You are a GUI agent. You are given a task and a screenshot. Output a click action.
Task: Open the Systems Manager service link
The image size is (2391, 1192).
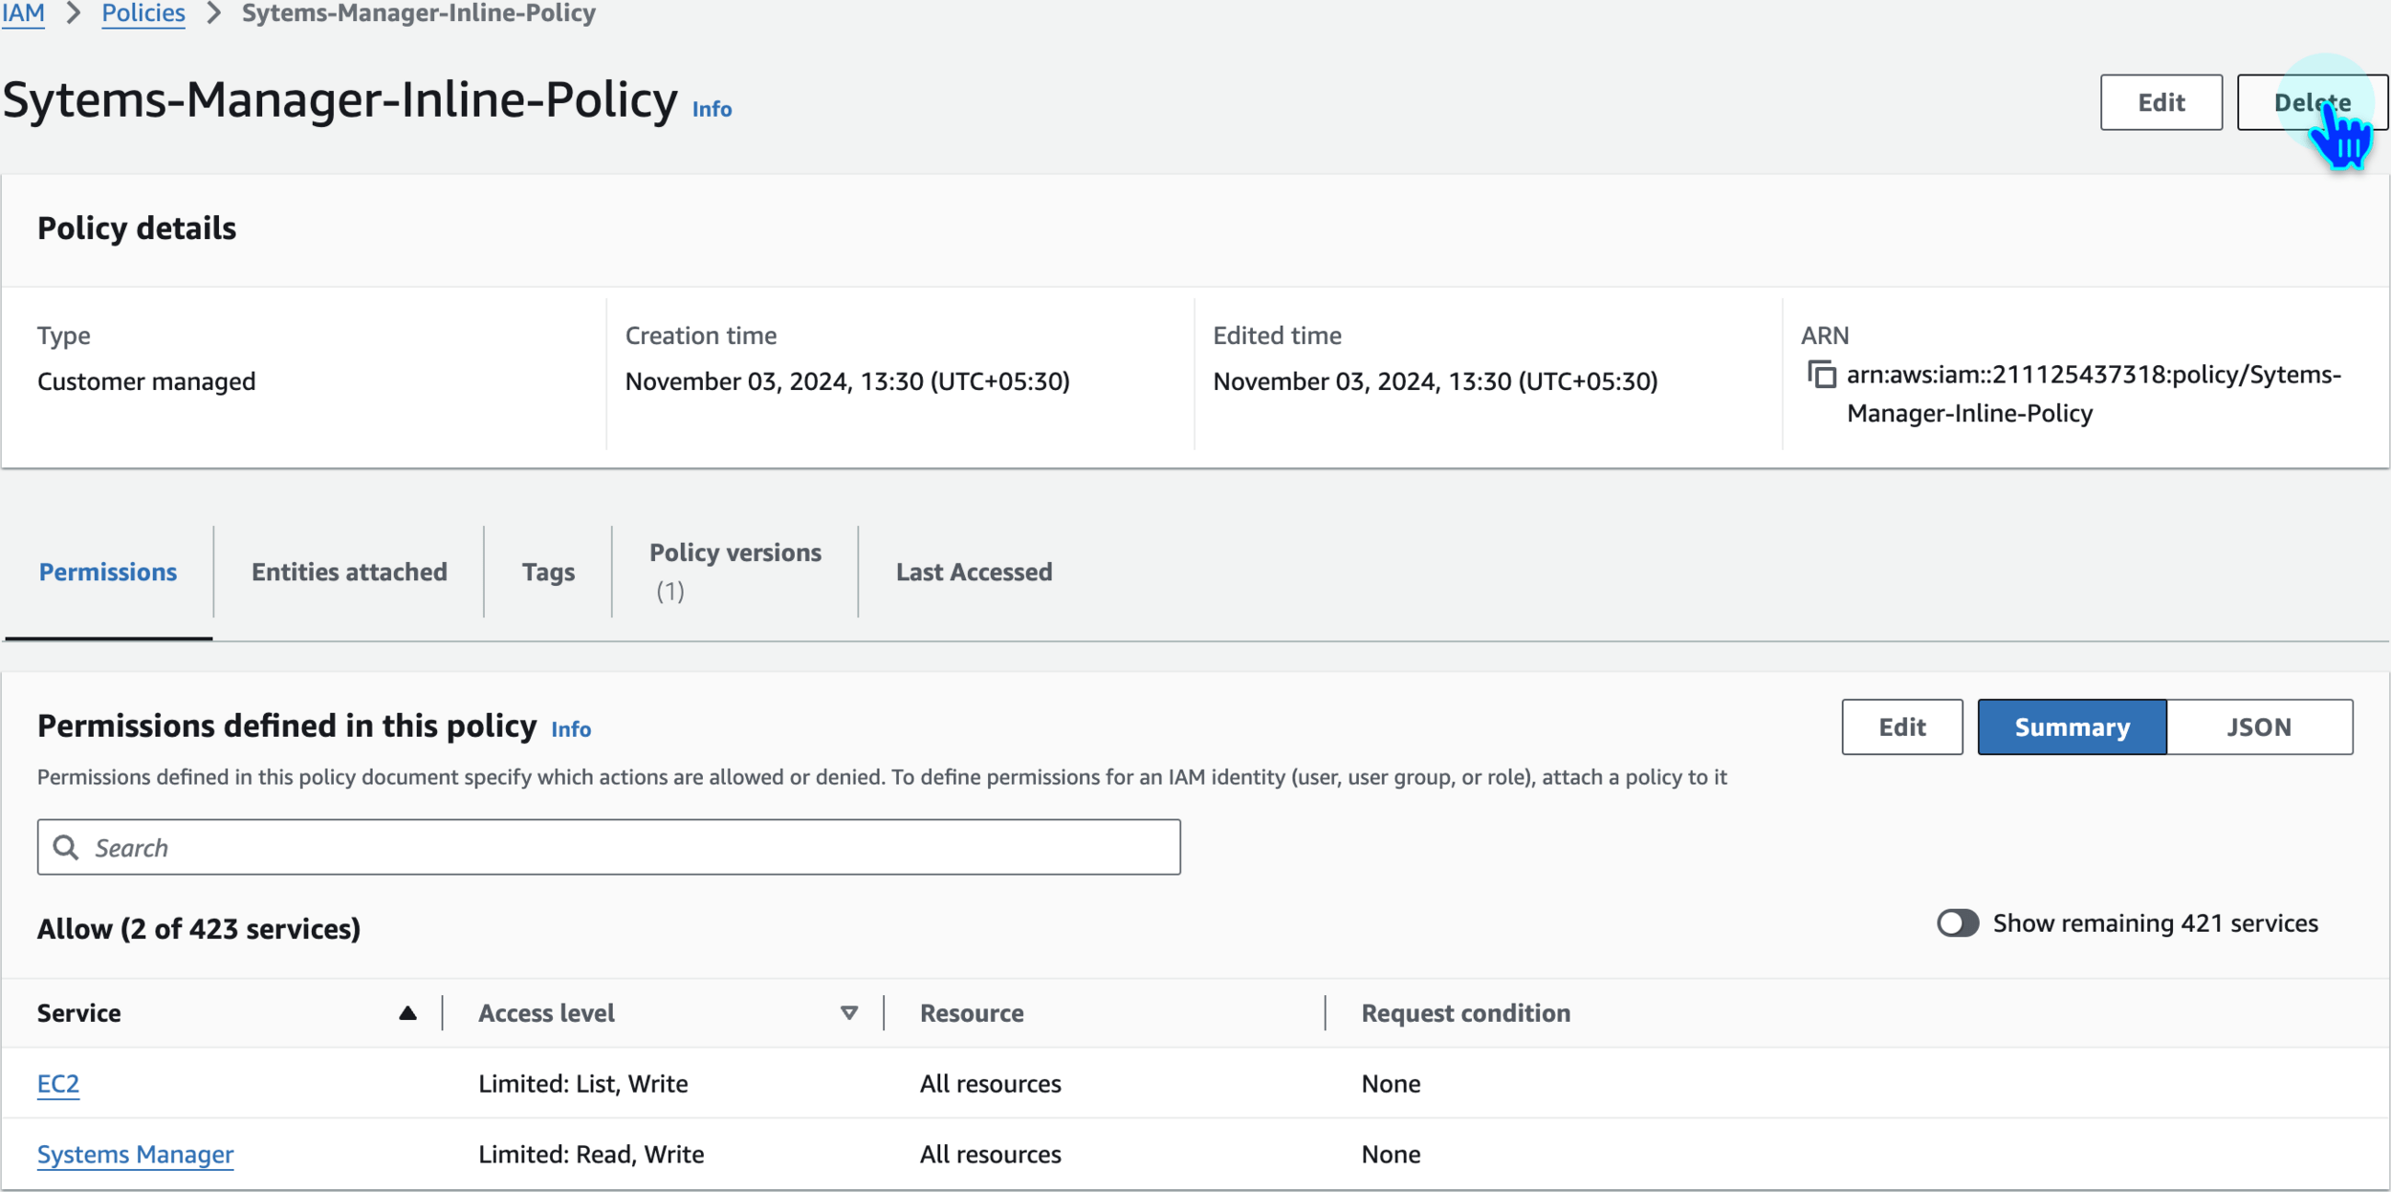135,1155
